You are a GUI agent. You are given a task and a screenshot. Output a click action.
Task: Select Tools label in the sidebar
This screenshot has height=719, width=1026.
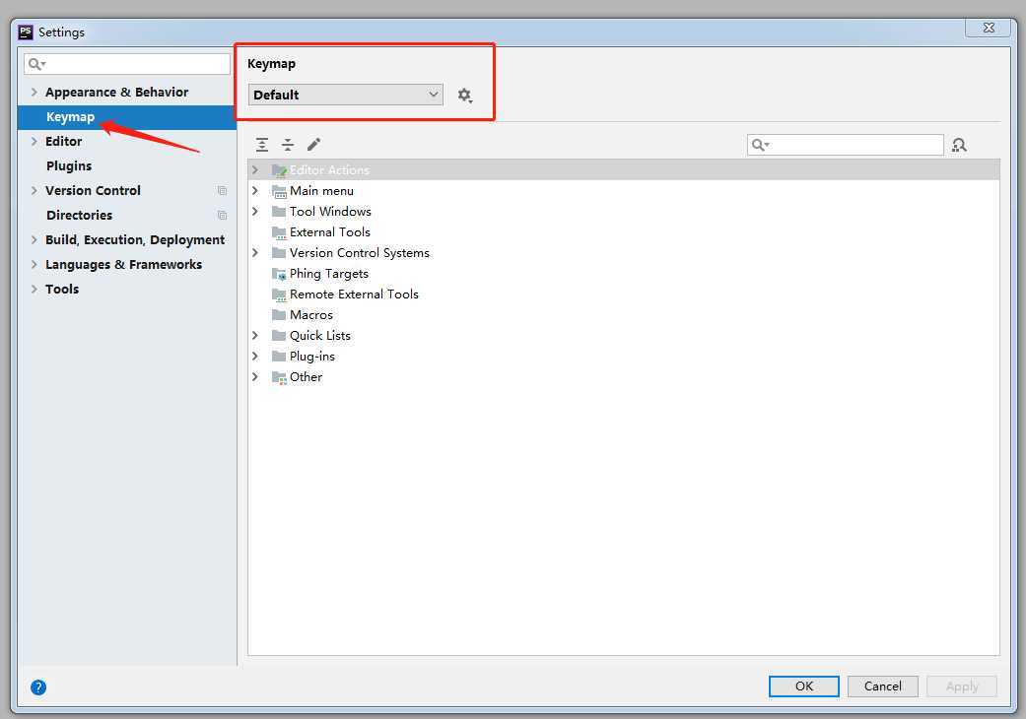(61, 289)
